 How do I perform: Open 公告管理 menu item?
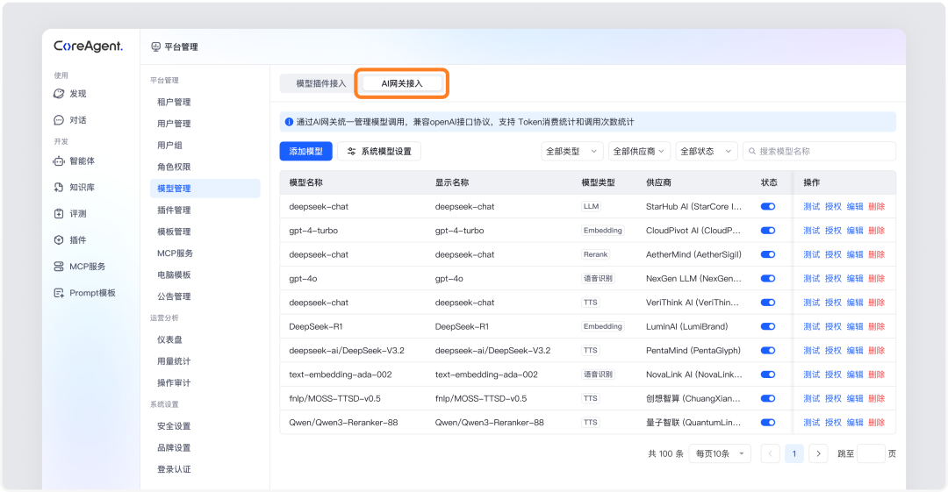174,296
